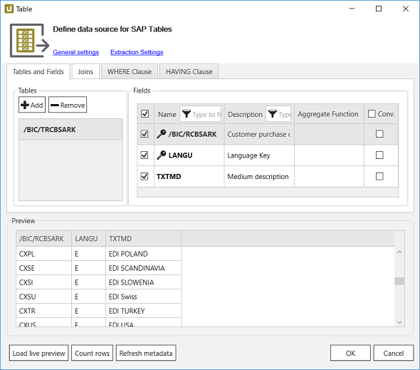Select the CXSI preview cell

pos(43,282)
